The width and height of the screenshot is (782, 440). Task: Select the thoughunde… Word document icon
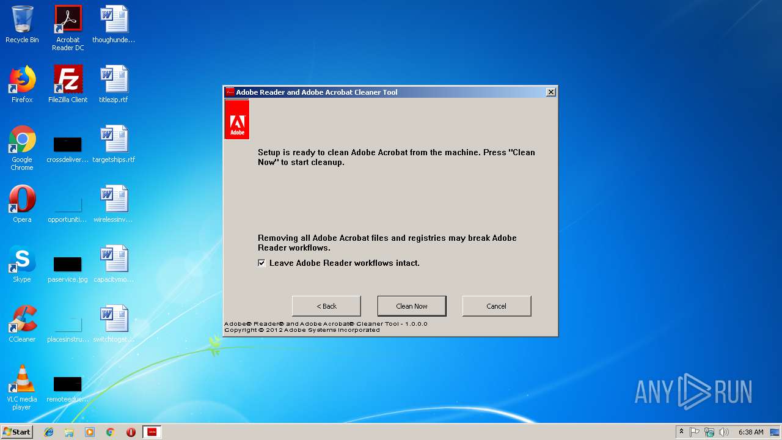tap(114, 25)
